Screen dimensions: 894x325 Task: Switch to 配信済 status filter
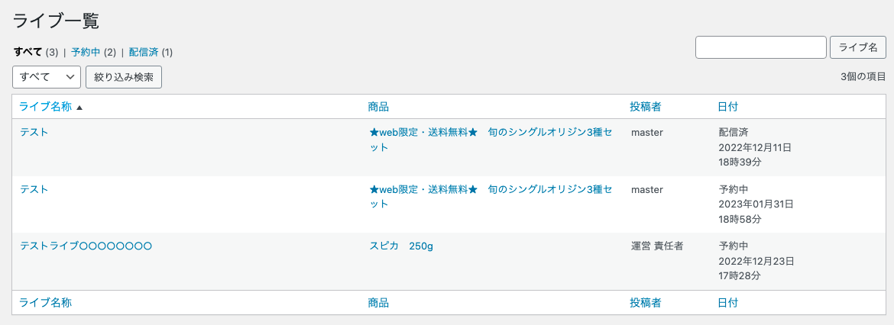143,53
